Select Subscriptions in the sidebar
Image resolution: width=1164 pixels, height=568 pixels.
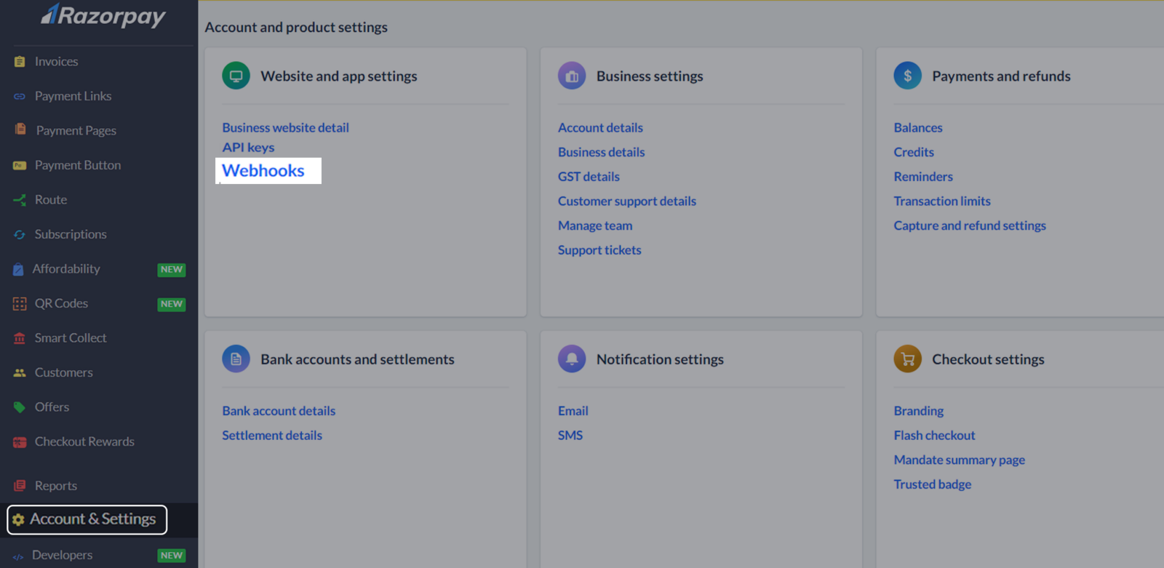[71, 234]
